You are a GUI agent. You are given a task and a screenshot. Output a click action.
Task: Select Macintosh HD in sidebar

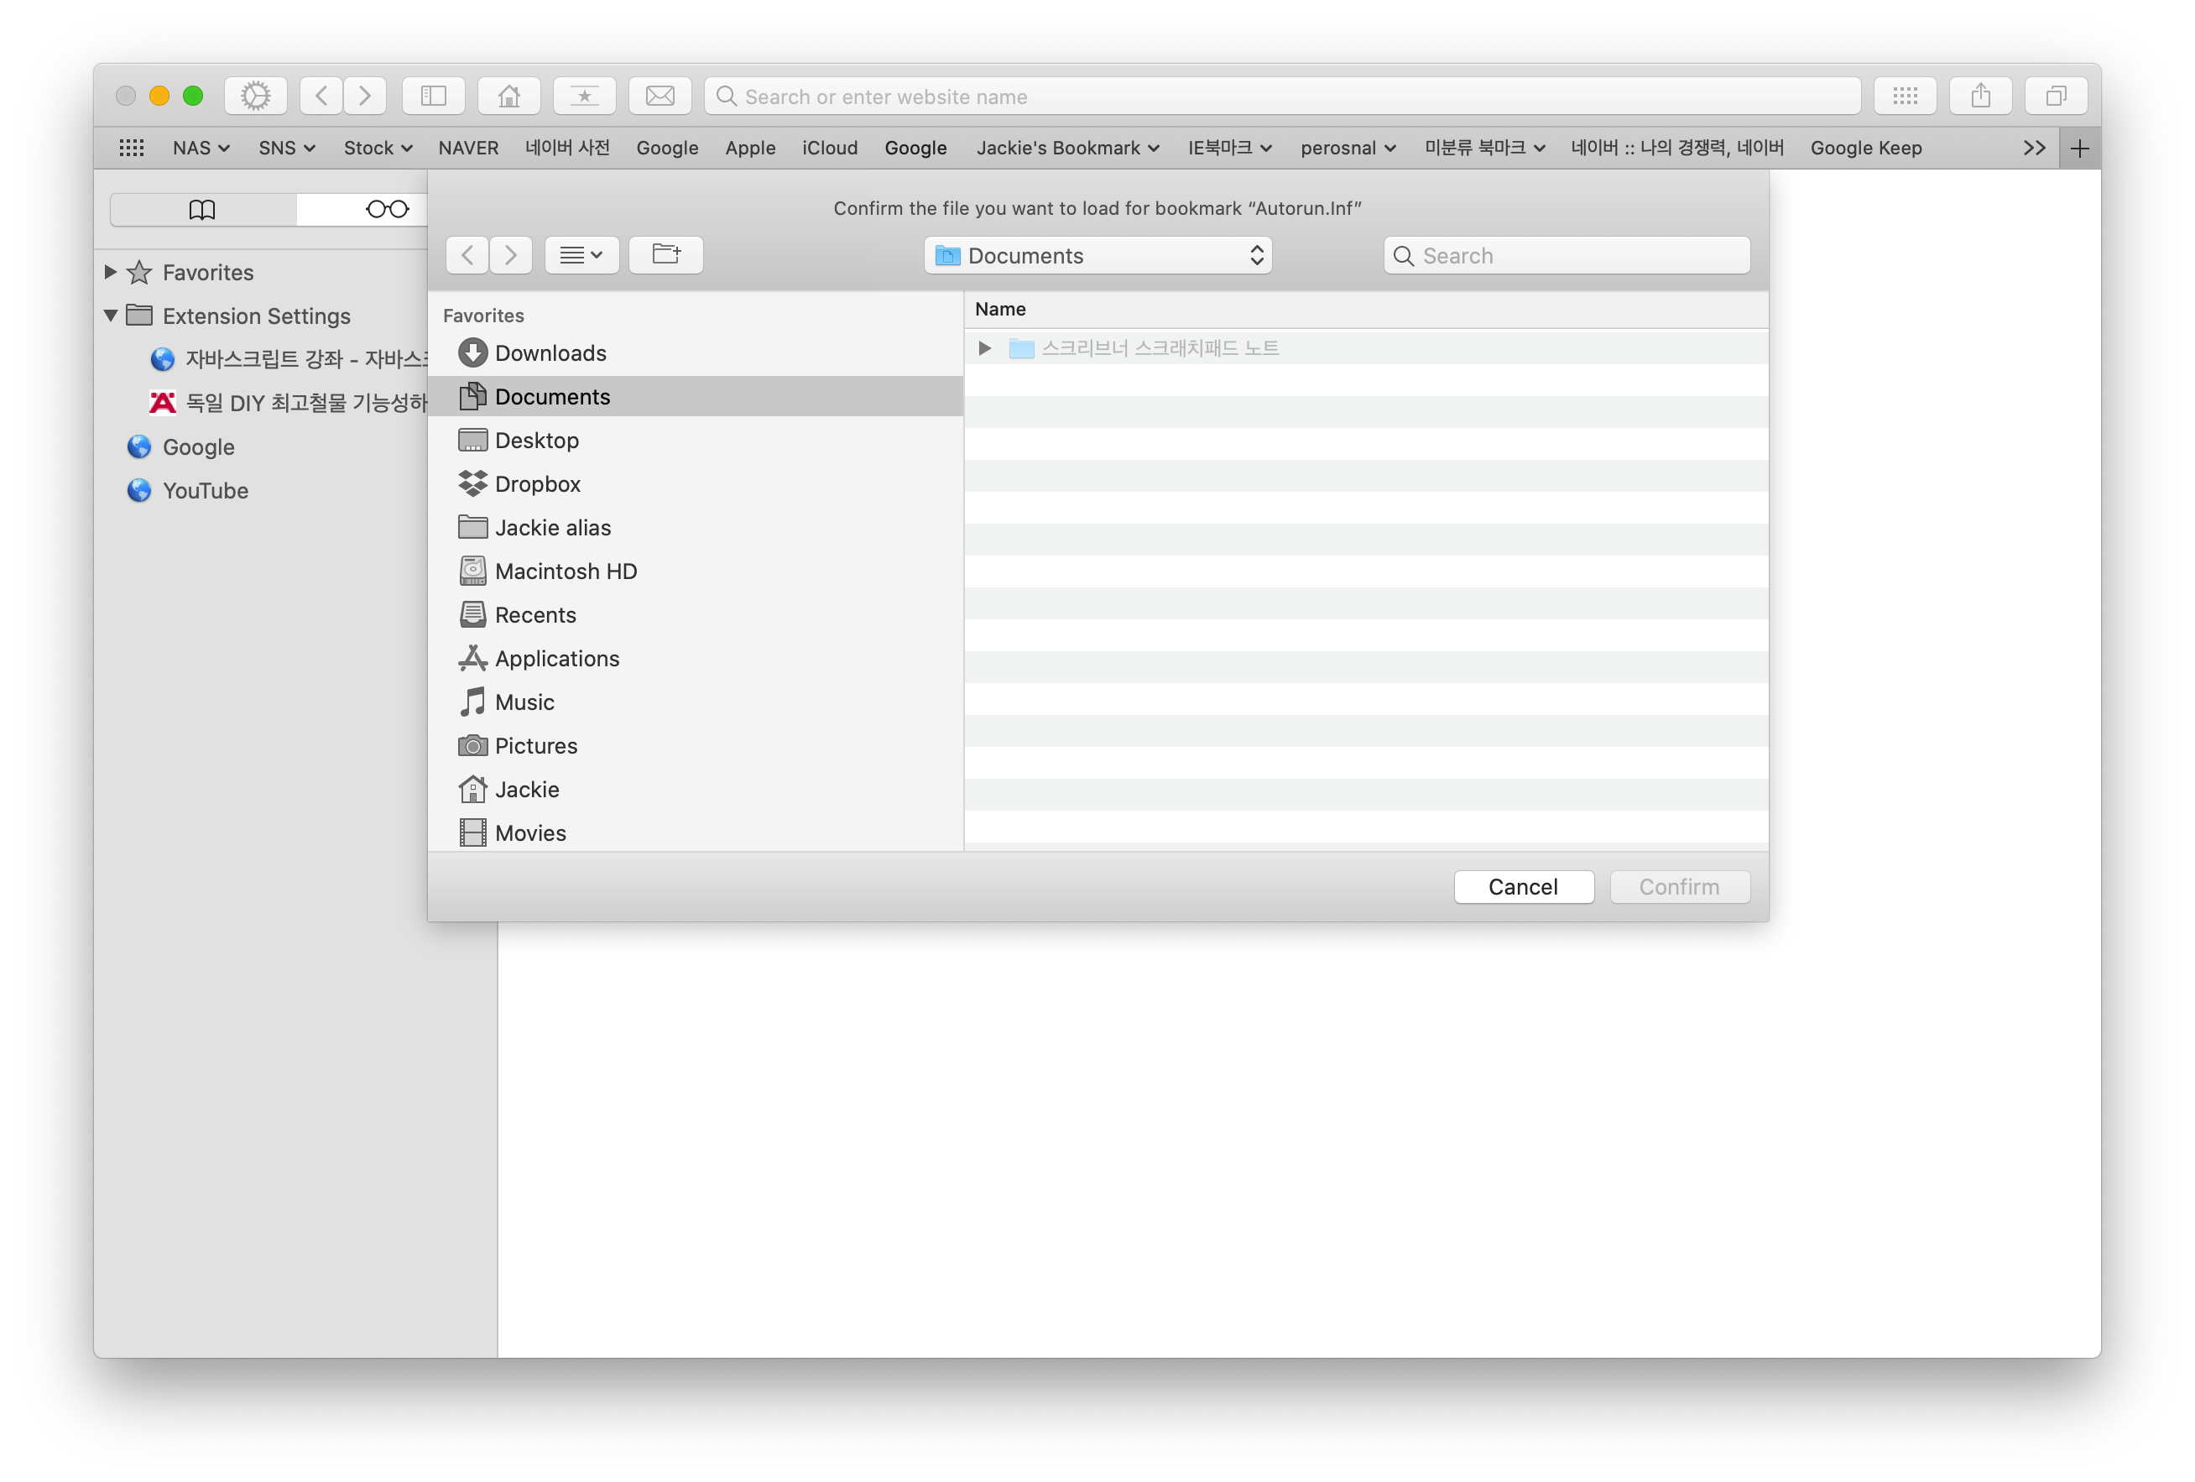point(565,571)
